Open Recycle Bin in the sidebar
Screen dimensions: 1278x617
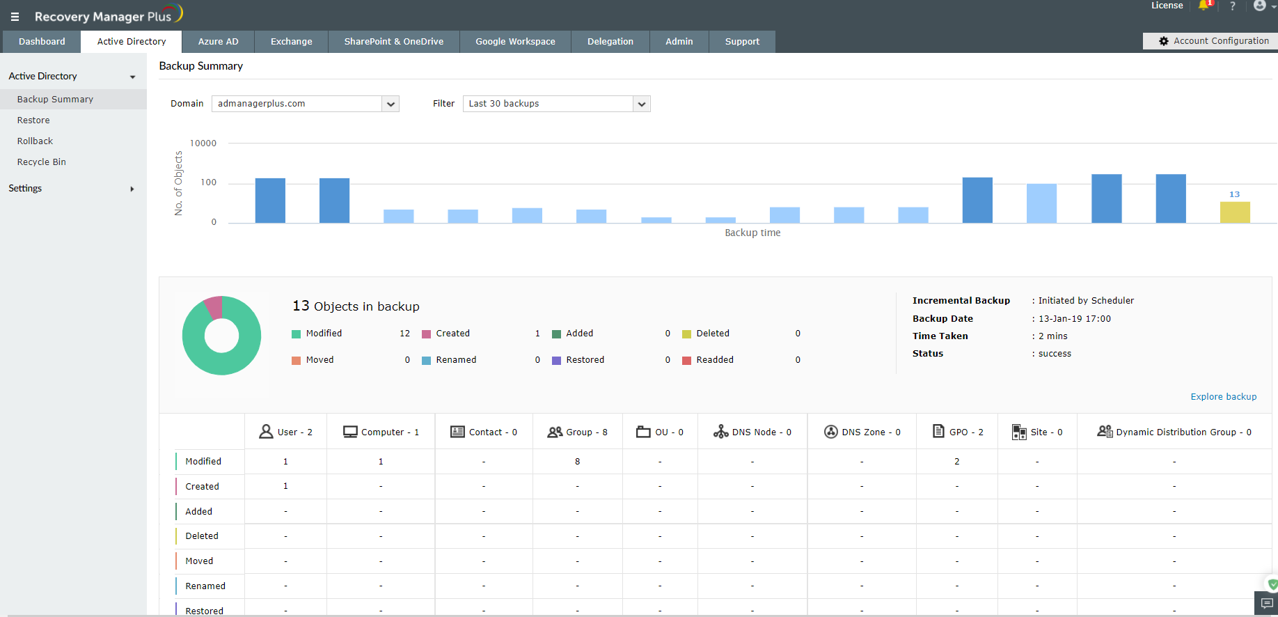pos(42,162)
